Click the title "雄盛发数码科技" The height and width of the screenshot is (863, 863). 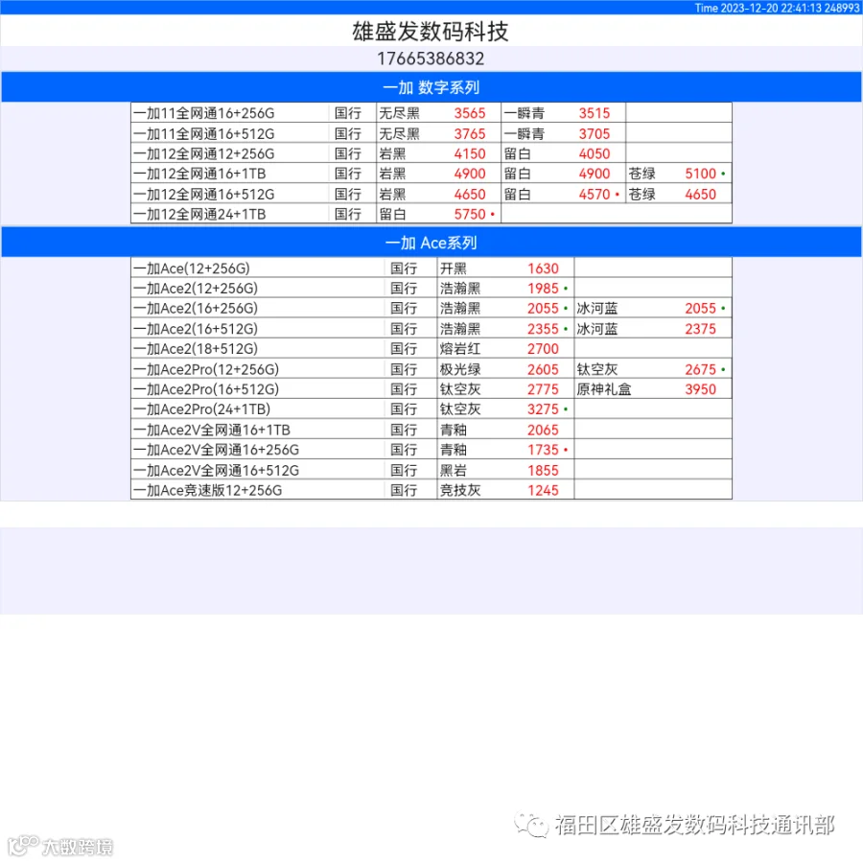tap(431, 32)
